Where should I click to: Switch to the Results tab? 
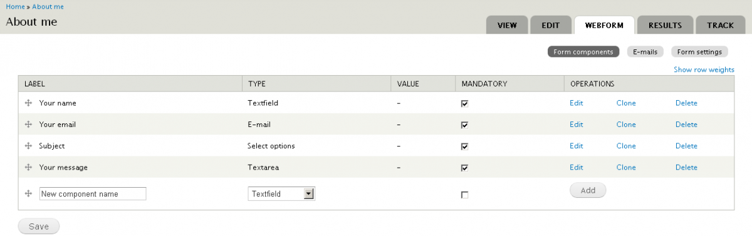click(665, 26)
